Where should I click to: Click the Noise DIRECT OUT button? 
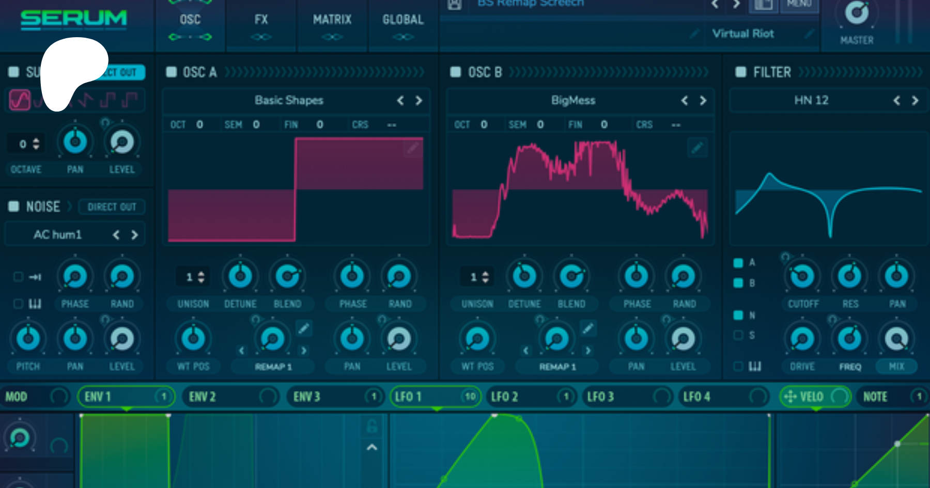tap(112, 207)
